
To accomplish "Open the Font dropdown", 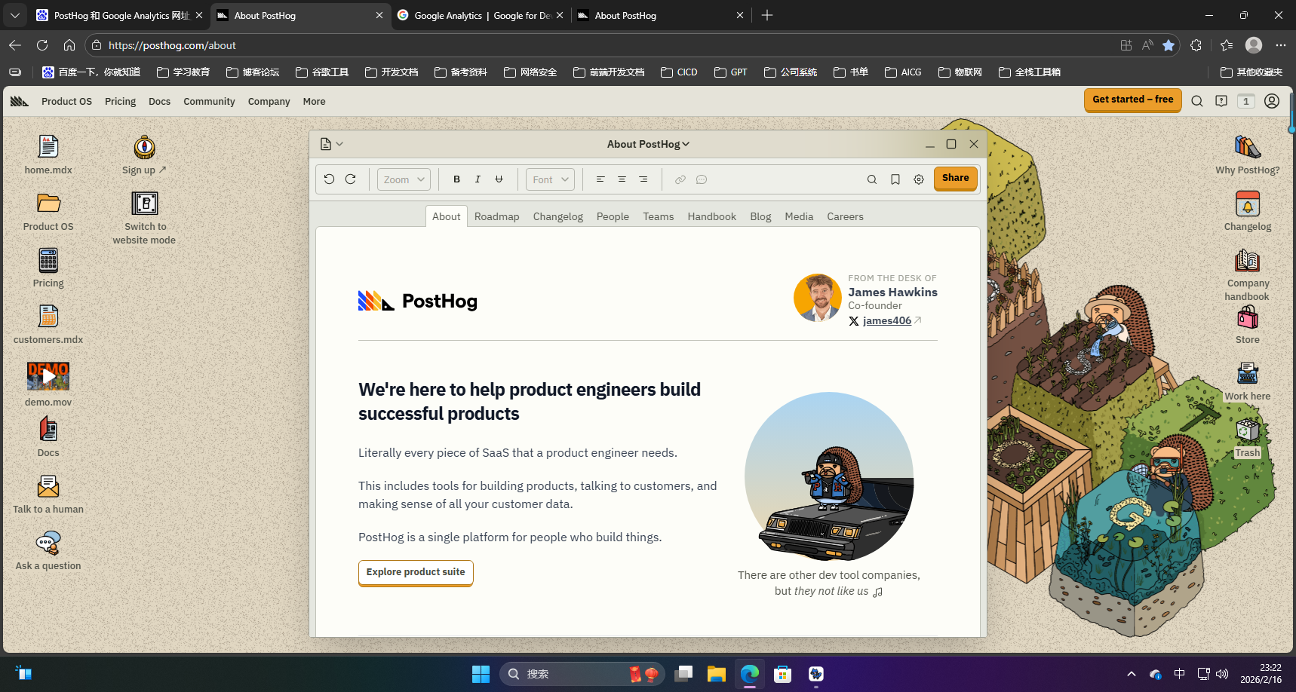I will 550,179.
